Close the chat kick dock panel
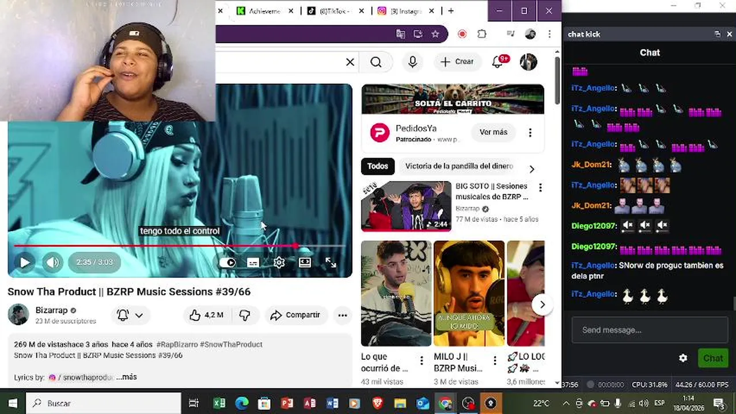This screenshot has height=414, width=736. (729, 34)
